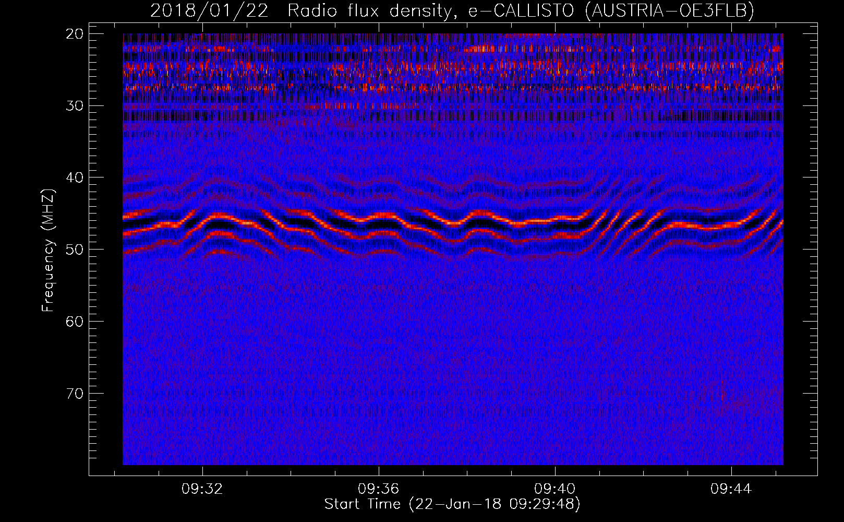Click the 09:40 time tick label
The height and width of the screenshot is (522, 844).
pos(554,489)
